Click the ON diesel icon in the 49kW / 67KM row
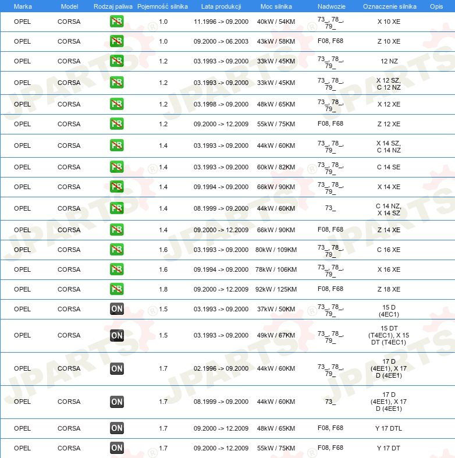 (x=116, y=335)
